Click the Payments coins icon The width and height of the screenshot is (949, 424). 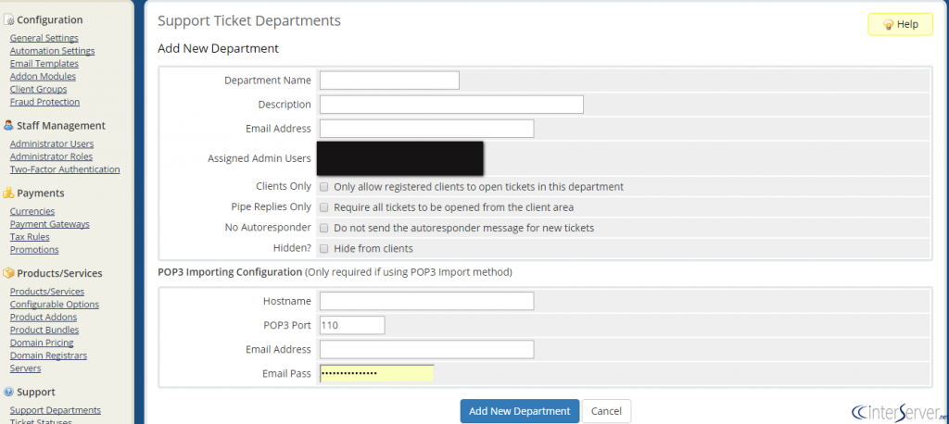8,193
